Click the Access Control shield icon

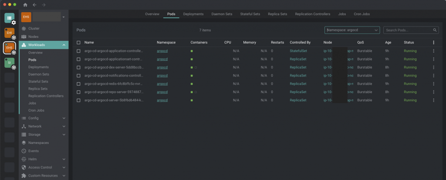24,167
